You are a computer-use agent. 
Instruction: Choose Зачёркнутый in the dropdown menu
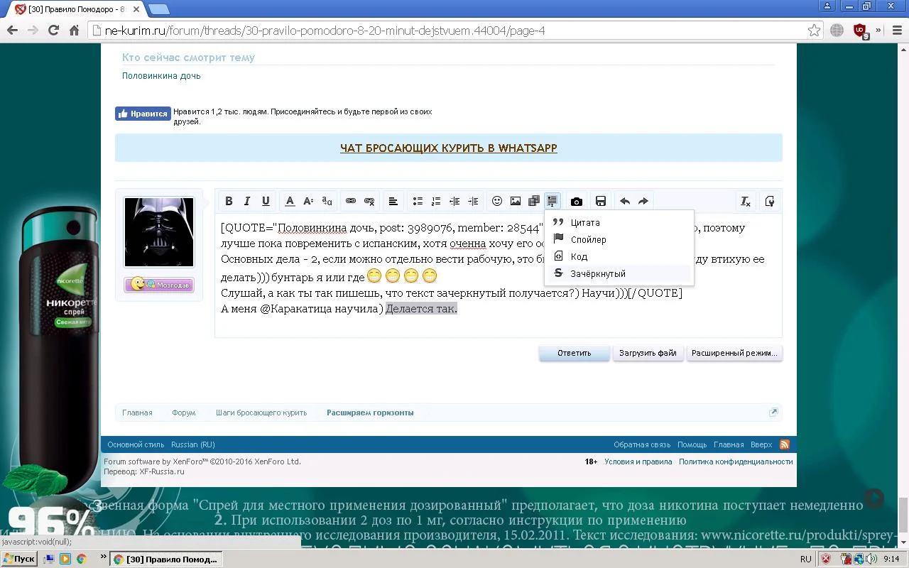coord(597,273)
